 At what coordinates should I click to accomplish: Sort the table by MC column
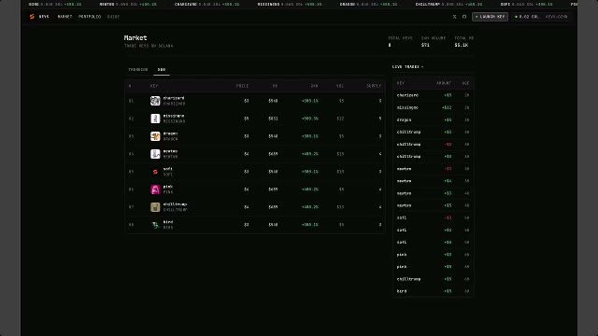(275, 86)
